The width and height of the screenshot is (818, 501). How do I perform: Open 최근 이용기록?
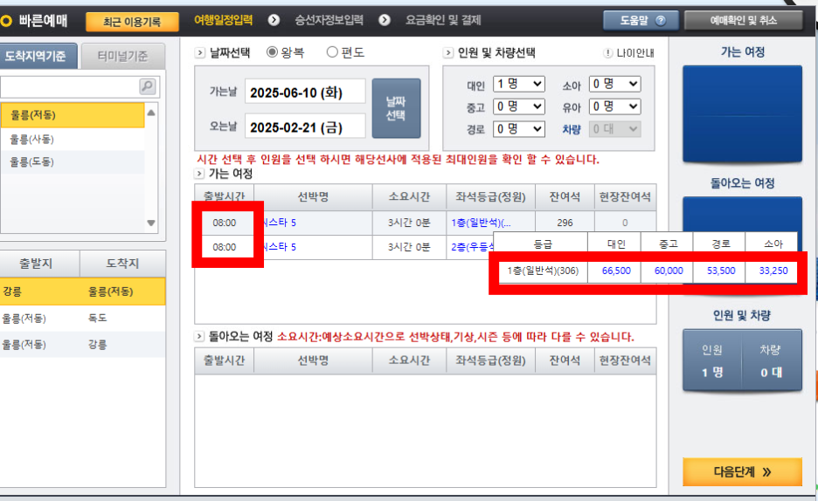pyautogui.click(x=132, y=22)
